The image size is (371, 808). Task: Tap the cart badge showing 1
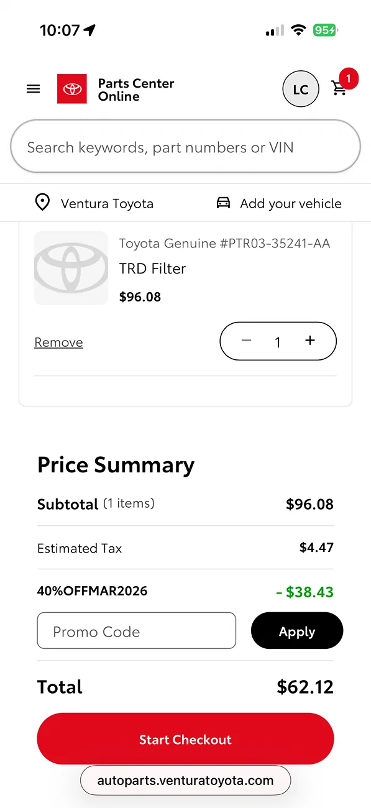349,78
